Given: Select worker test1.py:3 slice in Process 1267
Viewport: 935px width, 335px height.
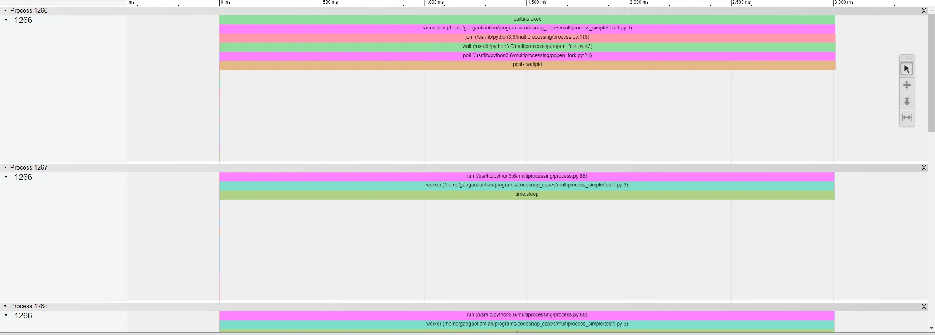Looking at the screenshot, I should pyautogui.click(x=527, y=186).
